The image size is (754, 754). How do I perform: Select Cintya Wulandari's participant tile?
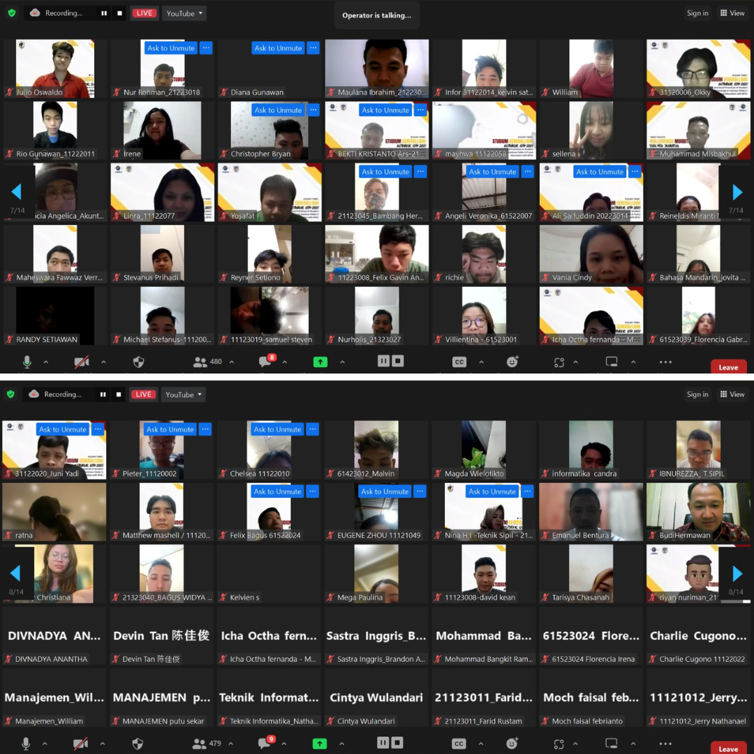click(x=376, y=697)
